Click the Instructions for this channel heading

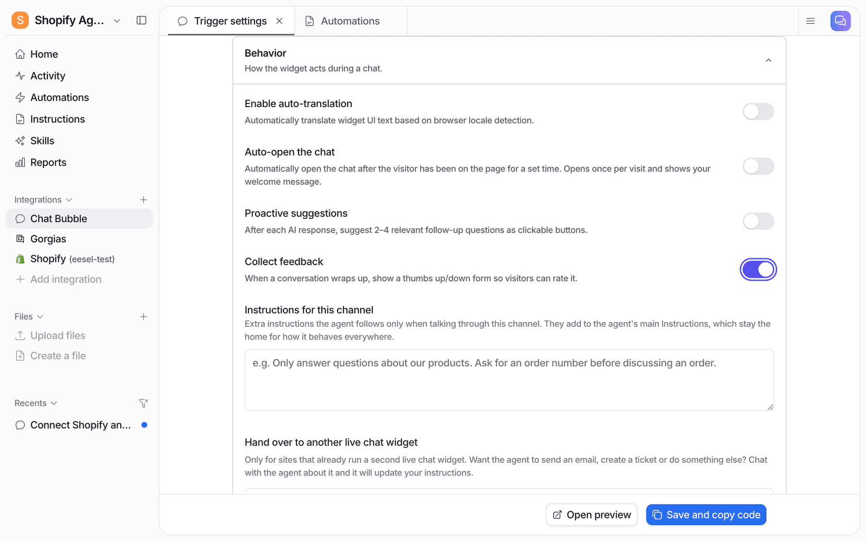coord(309,310)
